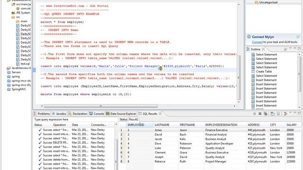This screenshot has width=303, height=170.
Task: Click the editor horizontal scroll right arrow
Action: click(x=235, y=106)
